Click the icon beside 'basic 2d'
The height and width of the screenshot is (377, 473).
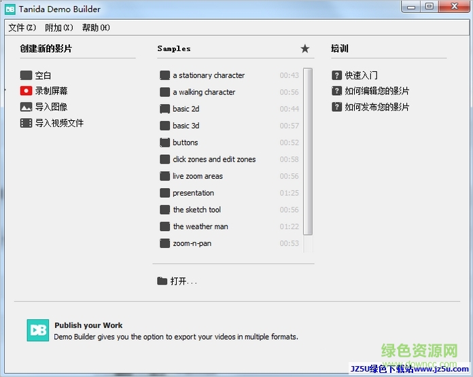point(164,109)
